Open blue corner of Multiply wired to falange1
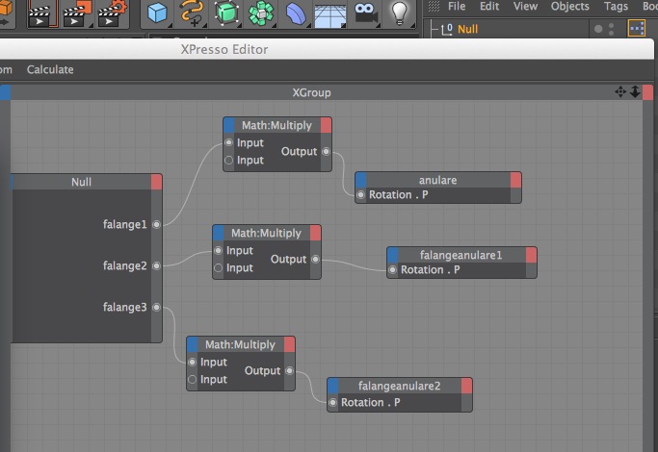This screenshot has height=452, width=658. [228, 125]
